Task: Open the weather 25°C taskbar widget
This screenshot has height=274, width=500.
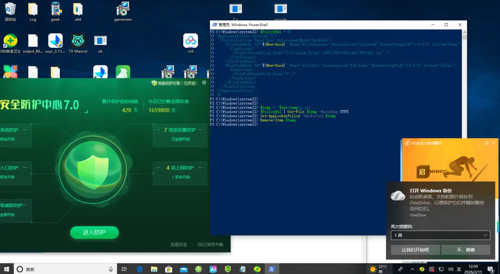Action: 378,269
